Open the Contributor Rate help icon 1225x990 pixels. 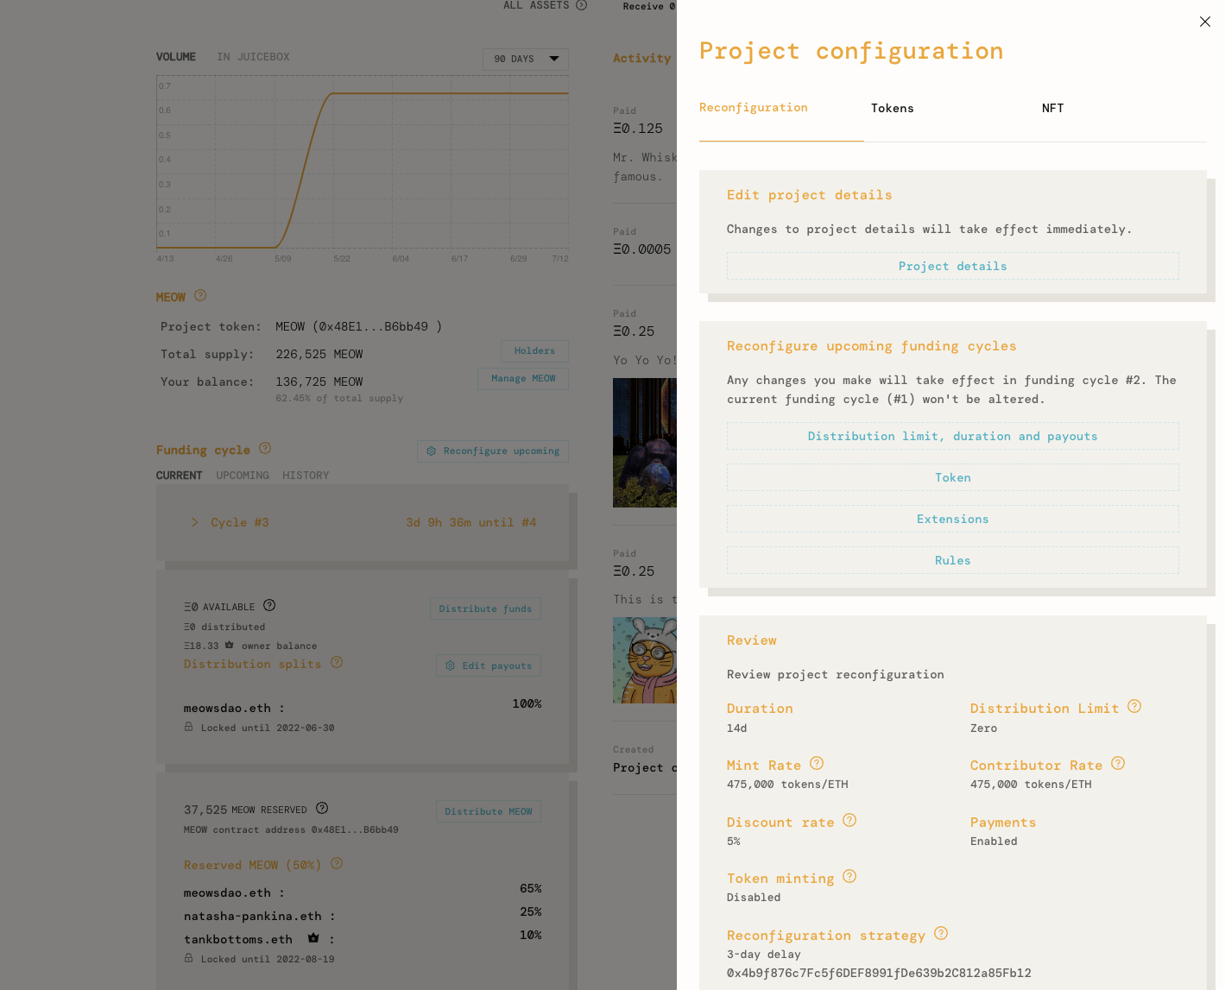click(x=1118, y=763)
